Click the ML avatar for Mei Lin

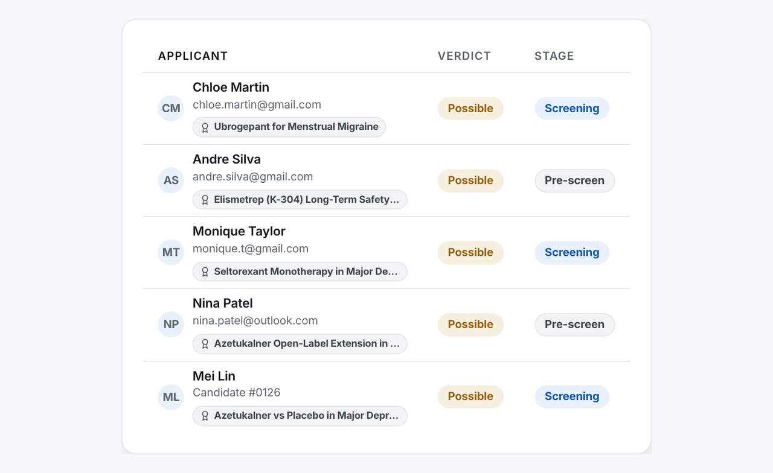click(171, 396)
